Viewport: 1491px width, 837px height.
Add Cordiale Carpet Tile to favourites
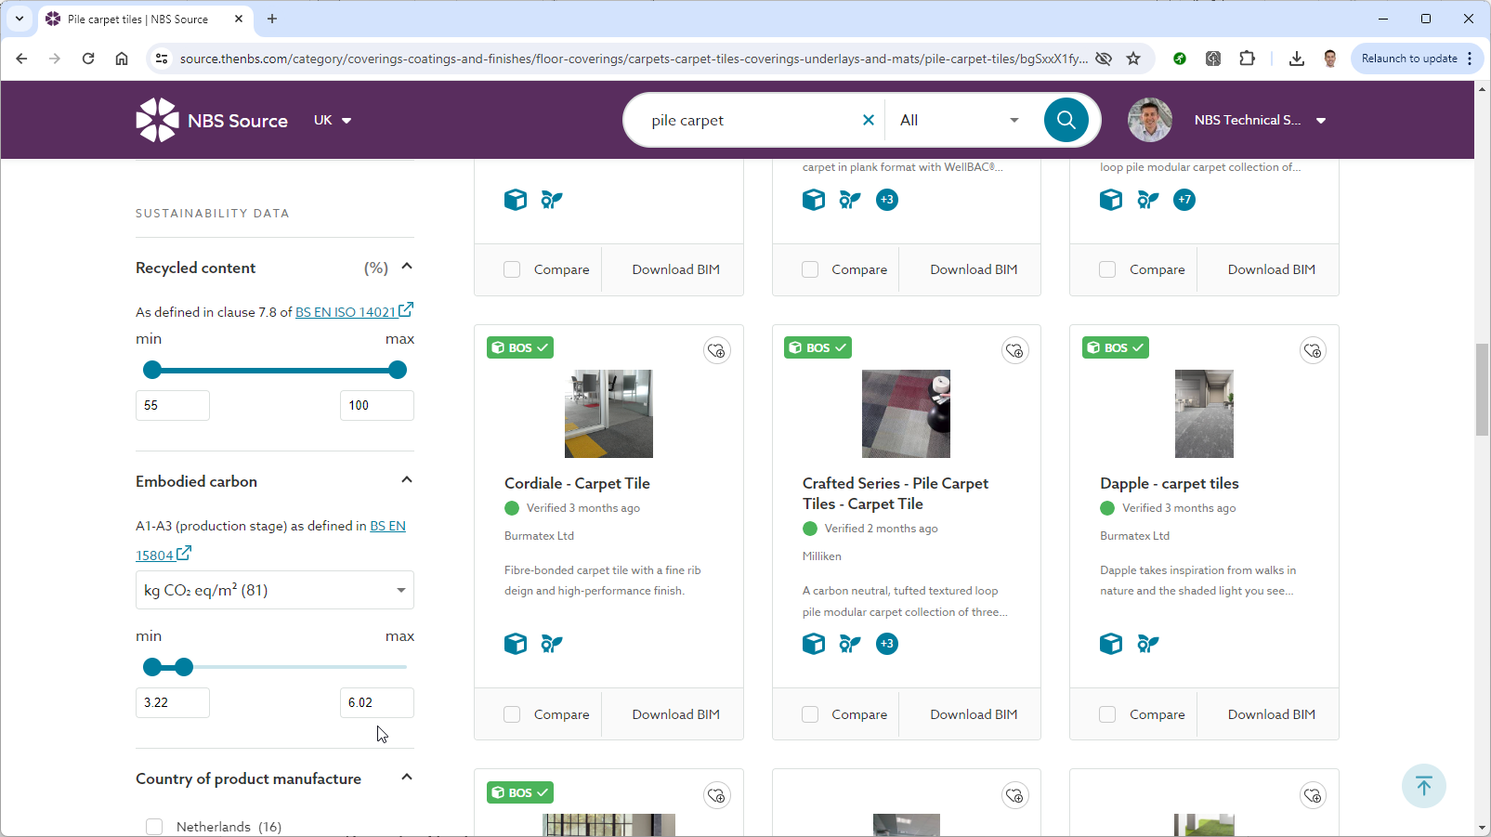(716, 350)
